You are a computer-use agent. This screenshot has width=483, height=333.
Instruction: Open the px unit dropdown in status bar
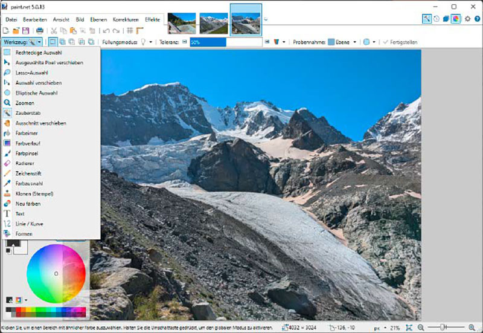pyautogui.click(x=380, y=328)
